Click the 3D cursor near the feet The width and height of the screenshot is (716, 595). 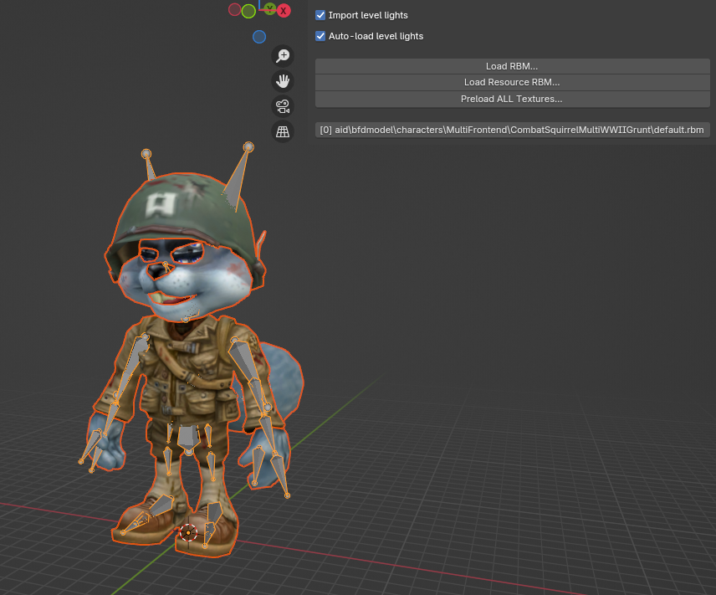click(188, 533)
